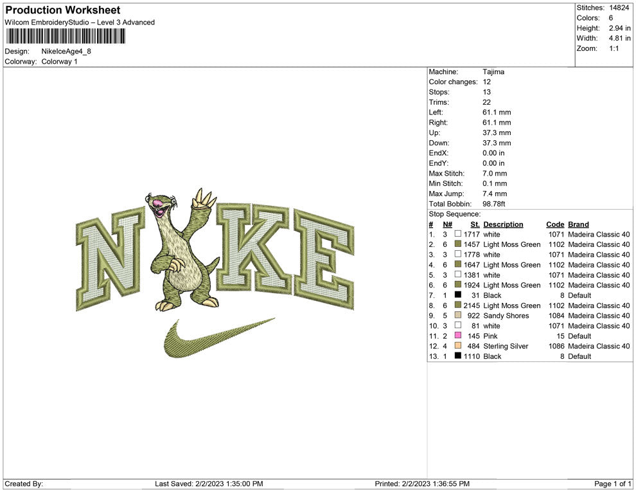The height and width of the screenshot is (490, 636).
Task: Click the Colorway 1 value
Action: point(59,62)
